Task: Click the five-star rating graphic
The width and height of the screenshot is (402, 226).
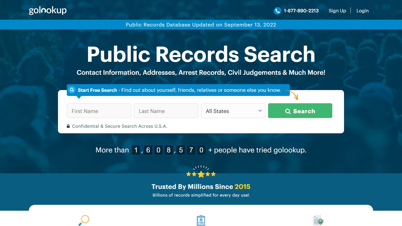Action: pos(201,172)
